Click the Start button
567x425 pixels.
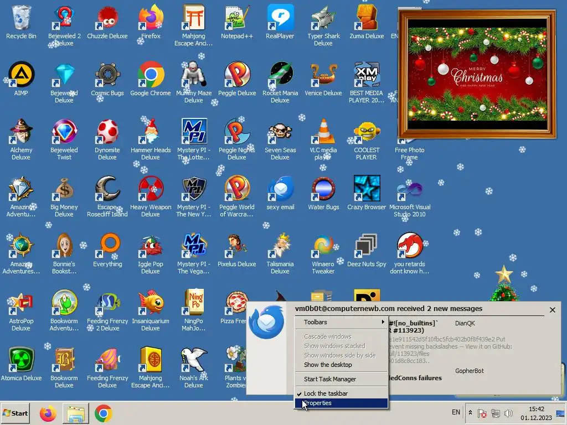(15, 413)
